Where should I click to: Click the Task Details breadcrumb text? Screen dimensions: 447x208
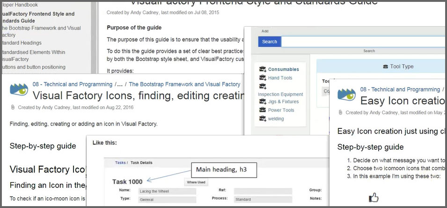(141, 163)
